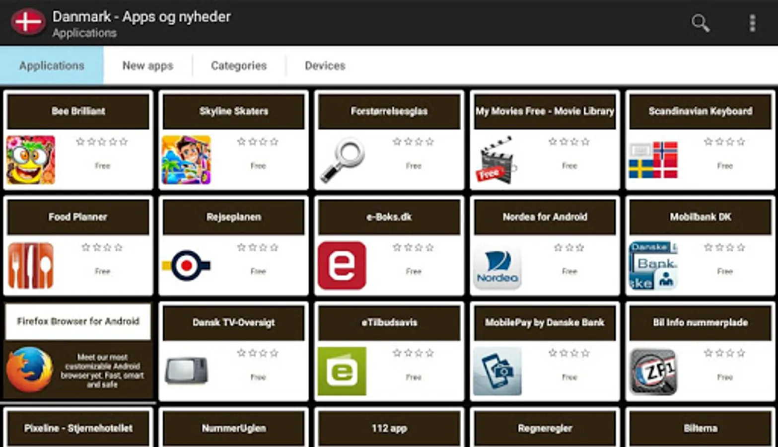Select the Skyline Skaters app icon
778x447 pixels.
pyautogui.click(x=186, y=160)
